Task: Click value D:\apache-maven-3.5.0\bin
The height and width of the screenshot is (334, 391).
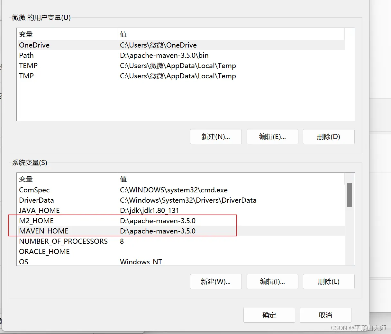Action: pos(164,55)
